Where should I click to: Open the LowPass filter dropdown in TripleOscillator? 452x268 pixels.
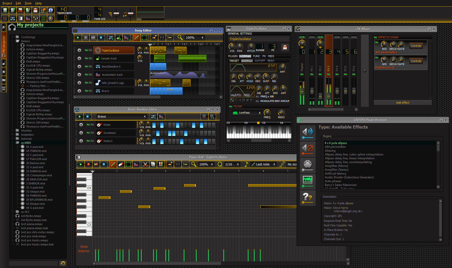pyautogui.click(x=259, y=113)
